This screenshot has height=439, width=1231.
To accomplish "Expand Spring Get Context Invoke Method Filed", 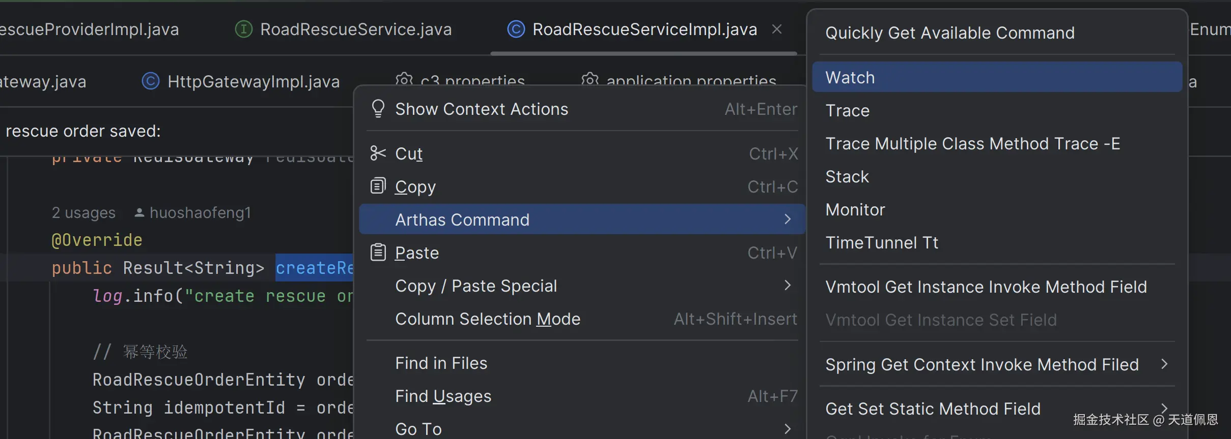I will click(x=1164, y=364).
